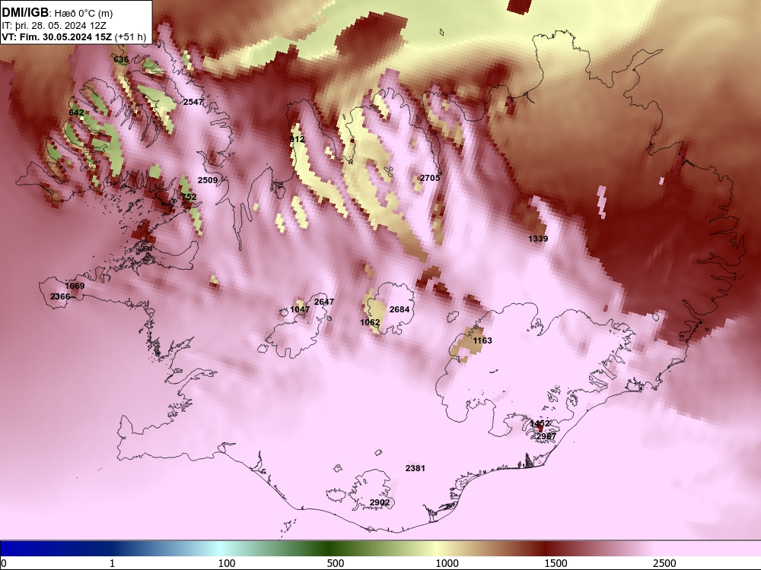This screenshot has width=761, height=570.
Task: Click the map value 2647
Action: [324, 302]
